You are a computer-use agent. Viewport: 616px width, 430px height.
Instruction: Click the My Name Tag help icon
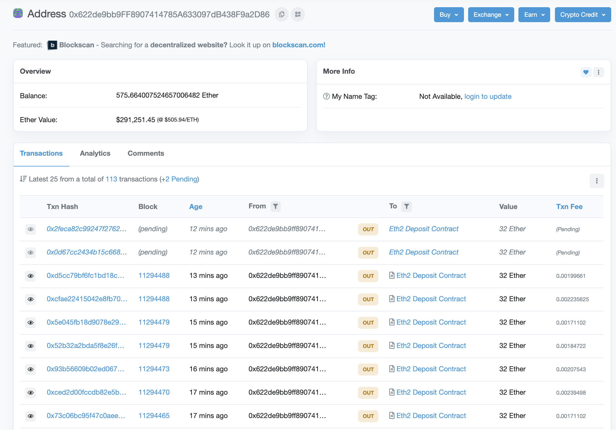tap(326, 96)
